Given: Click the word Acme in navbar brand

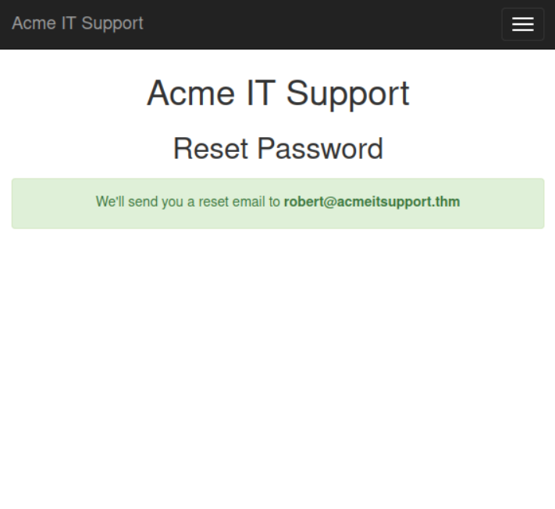Looking at the screenshot, I should 34,23.
